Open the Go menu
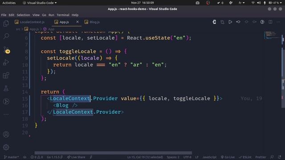The height and width of the screenshot is (160, 285). point(44,15)
